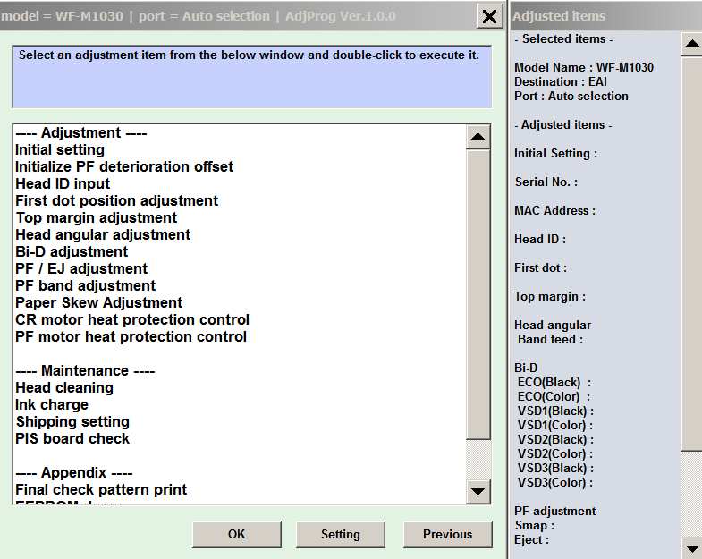
Task: Click Top margin : status line
Action: click(x=550, y=297)
